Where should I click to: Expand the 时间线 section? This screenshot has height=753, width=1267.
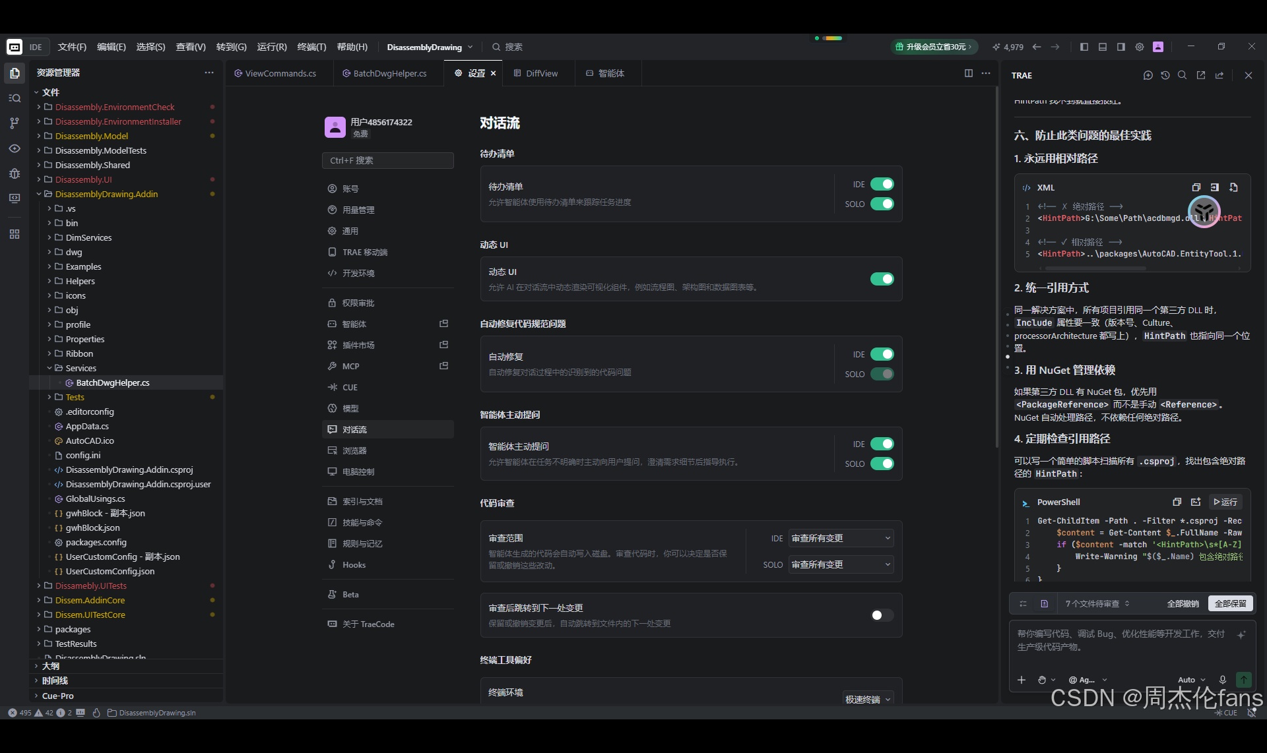tap(127, 680)
